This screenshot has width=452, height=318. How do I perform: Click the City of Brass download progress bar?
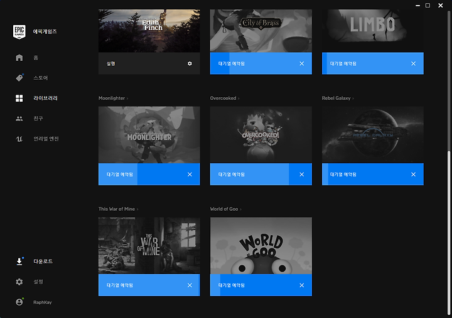tap(261, 63)
